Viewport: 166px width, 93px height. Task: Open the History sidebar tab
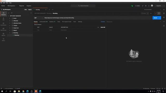[3, 40]
